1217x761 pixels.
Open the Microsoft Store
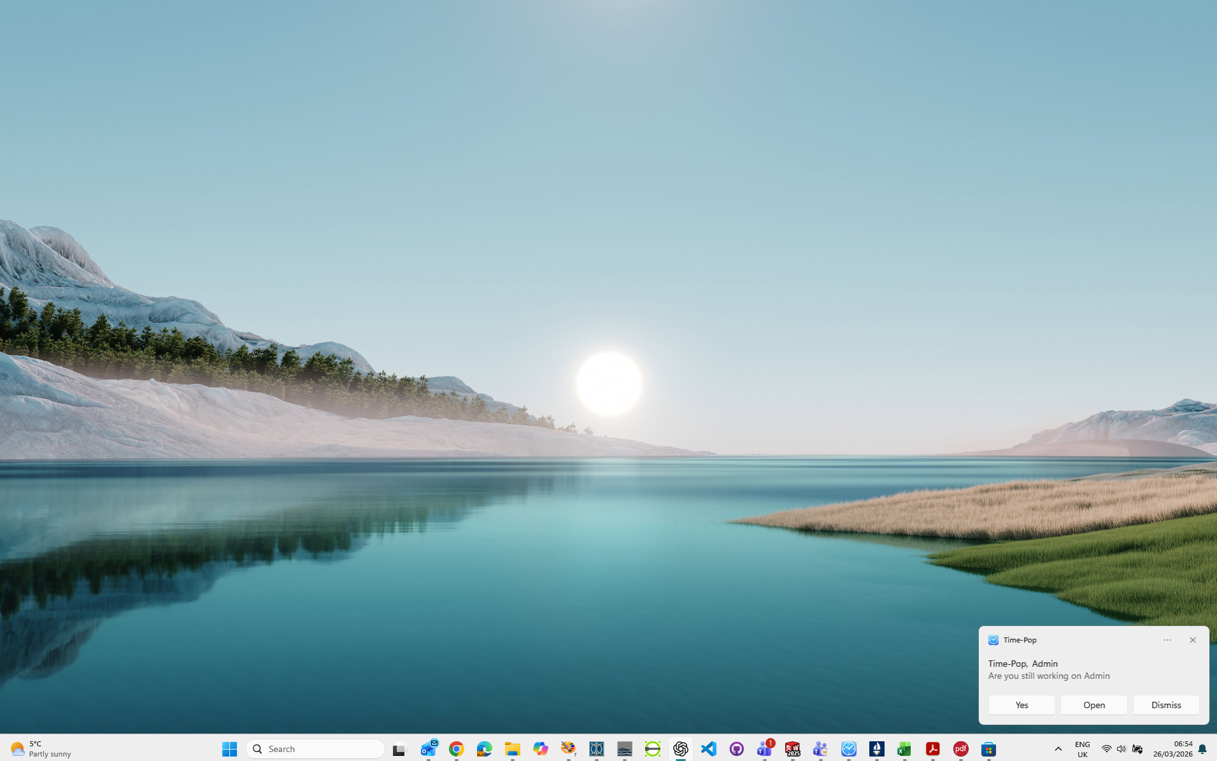tap(988, 749)
